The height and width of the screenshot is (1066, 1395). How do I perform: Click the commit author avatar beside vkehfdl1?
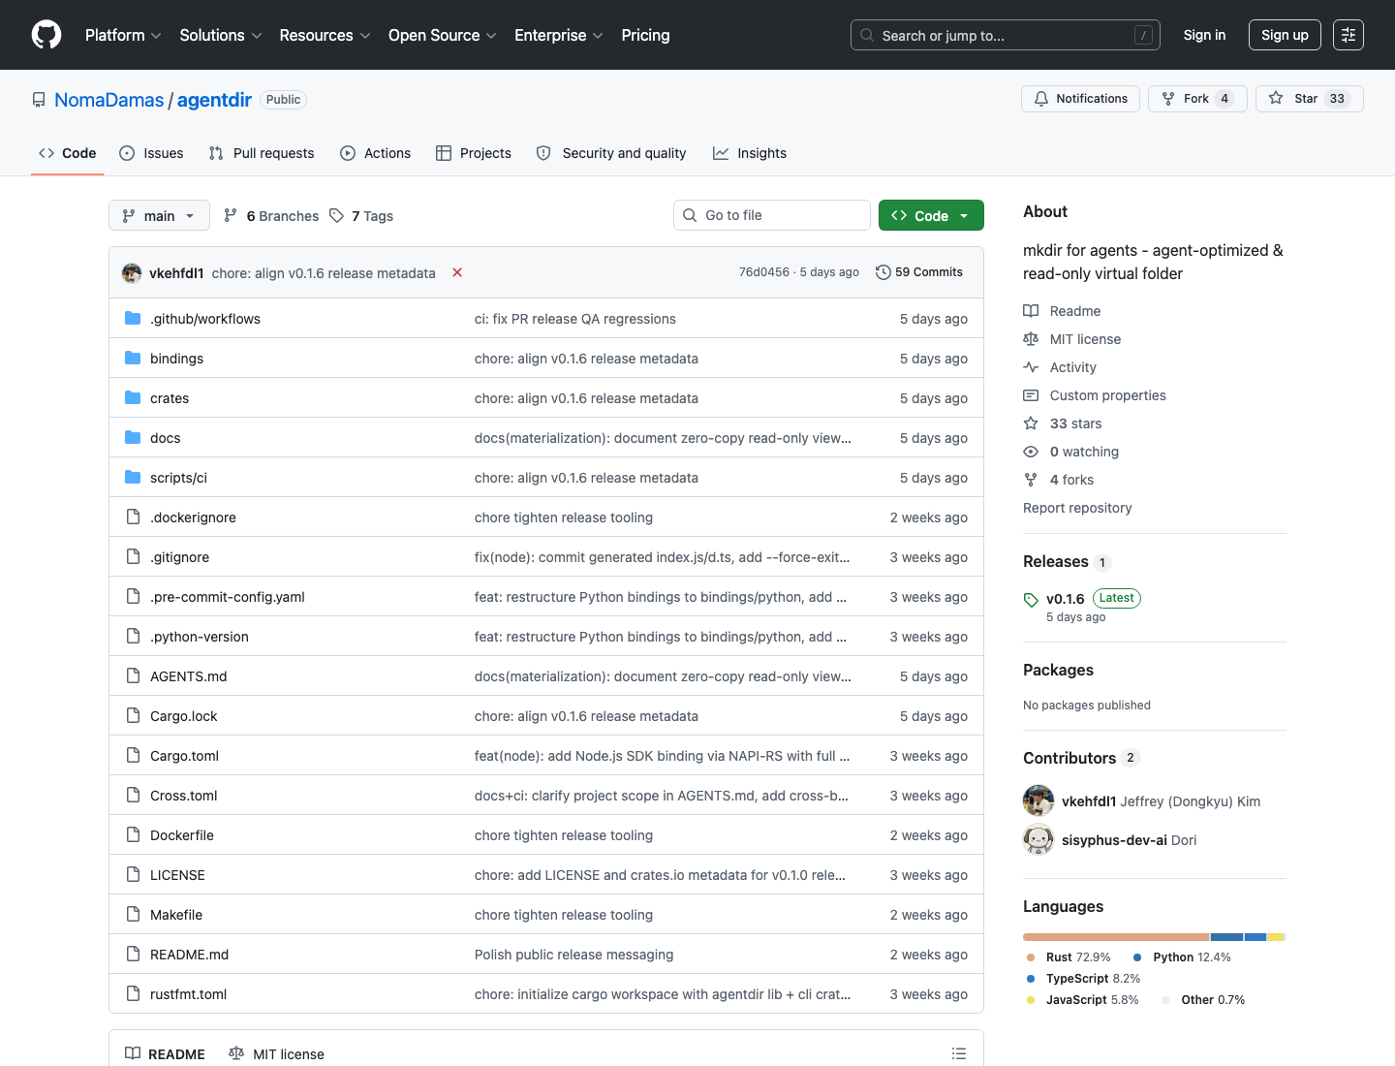132,273
